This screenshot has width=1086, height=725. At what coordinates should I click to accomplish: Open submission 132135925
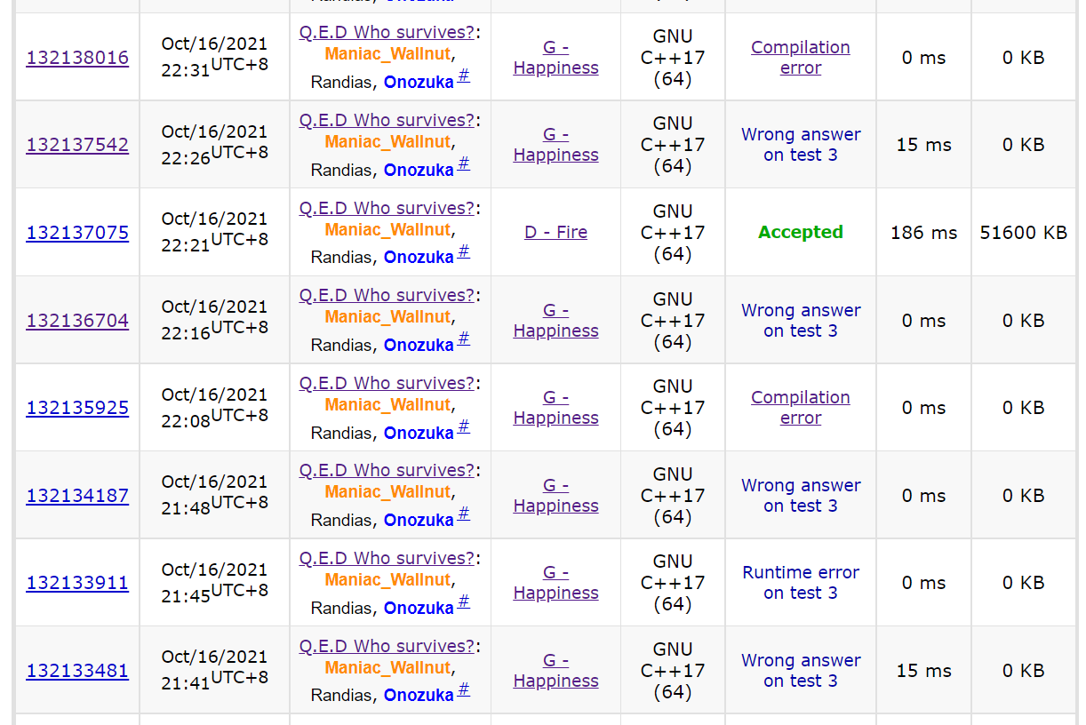click(x=77, y=408)
